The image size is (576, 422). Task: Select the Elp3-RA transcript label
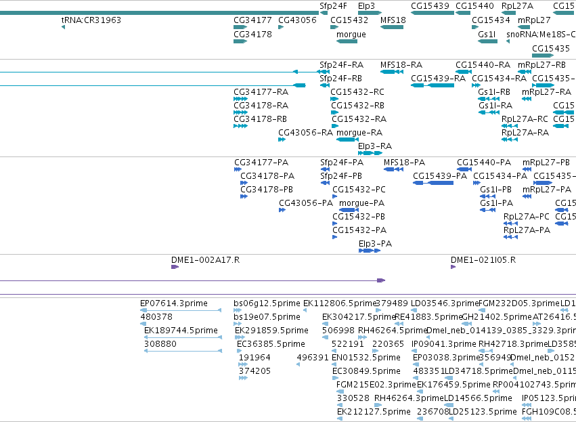click(375, 146)
